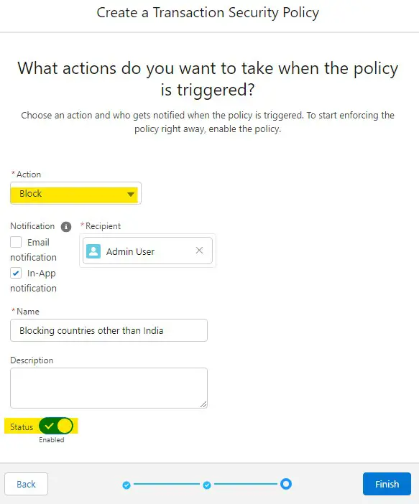
Task: Click the current third progress step
Action: (x=286, y=484)
